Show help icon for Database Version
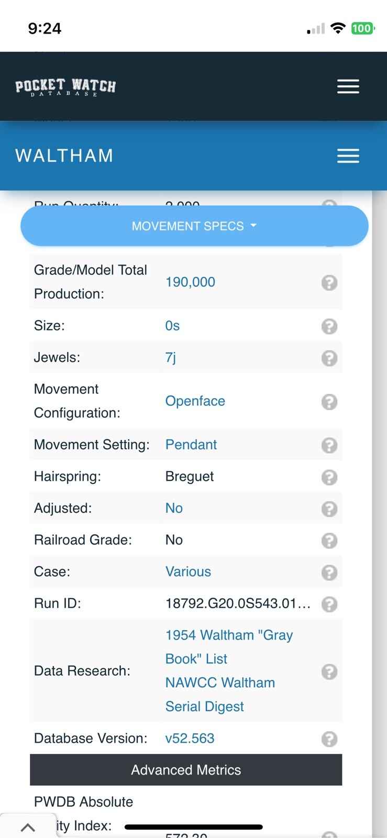 pyautogui.click(x=329, y=739)
